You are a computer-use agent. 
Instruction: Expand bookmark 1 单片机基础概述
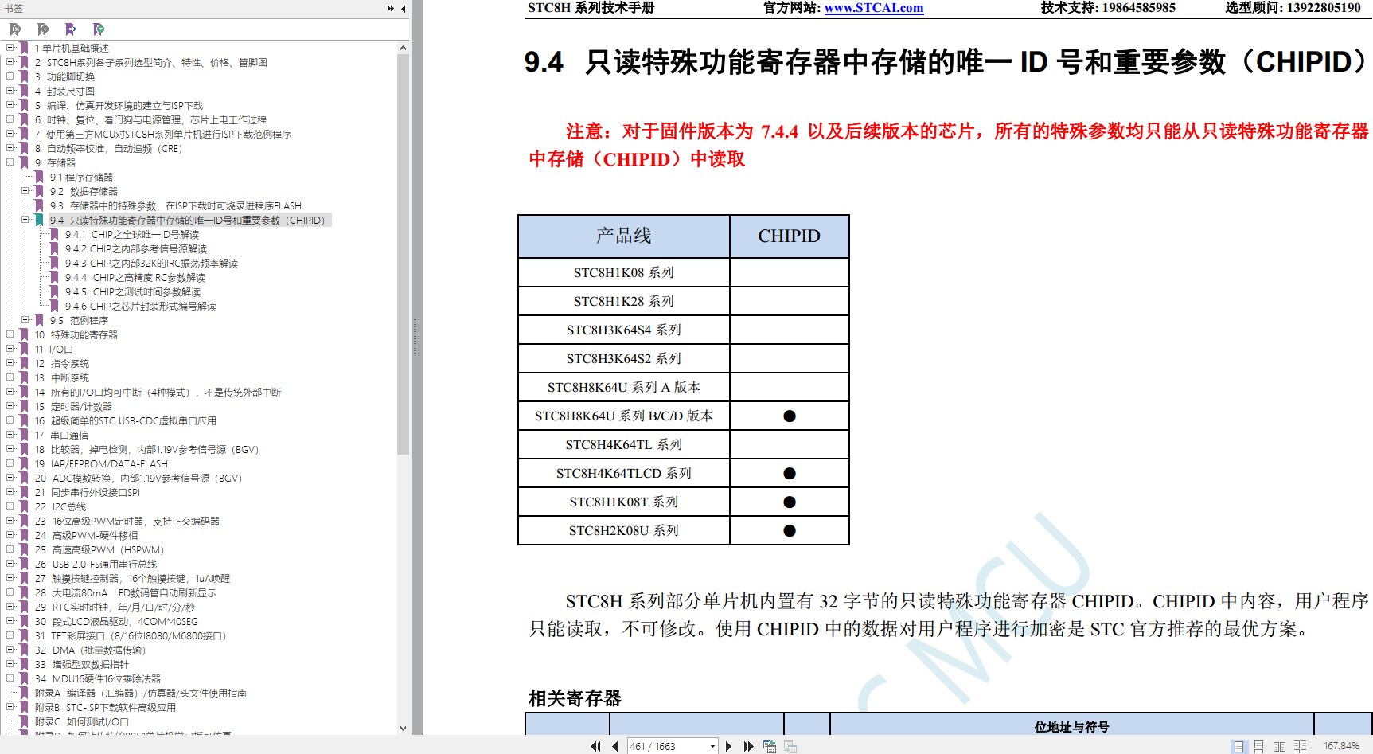(10, 48)
